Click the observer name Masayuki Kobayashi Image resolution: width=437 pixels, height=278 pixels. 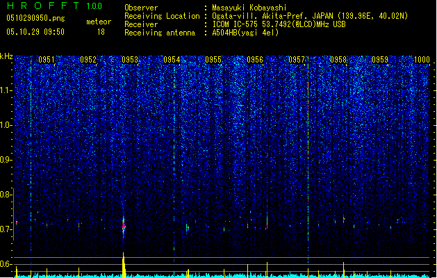[249, 8]
